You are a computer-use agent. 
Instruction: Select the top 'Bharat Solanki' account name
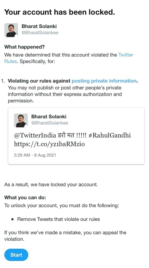click(x=39, y=26)
